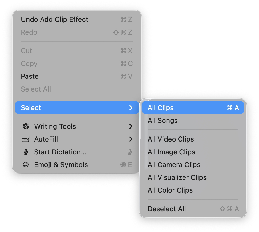Click the smiley face icon for Emoji & Symbols
Viewport: 259px width, 232px height.
point(26,165)
